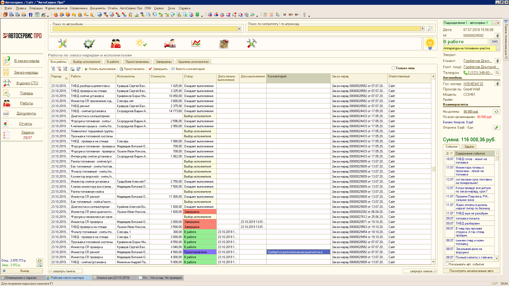Click the red line chart icon

(196, 43)
